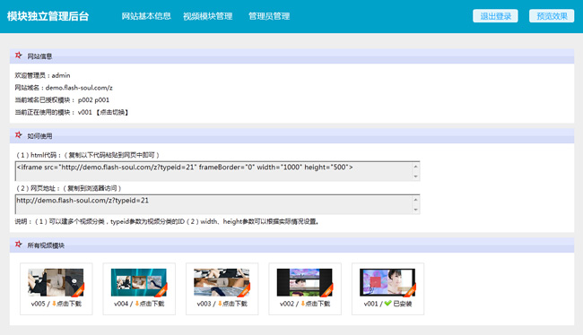Click the orange download arrow for v005
The height and width of the screenshot is (335, 583).
coord(55,304)
